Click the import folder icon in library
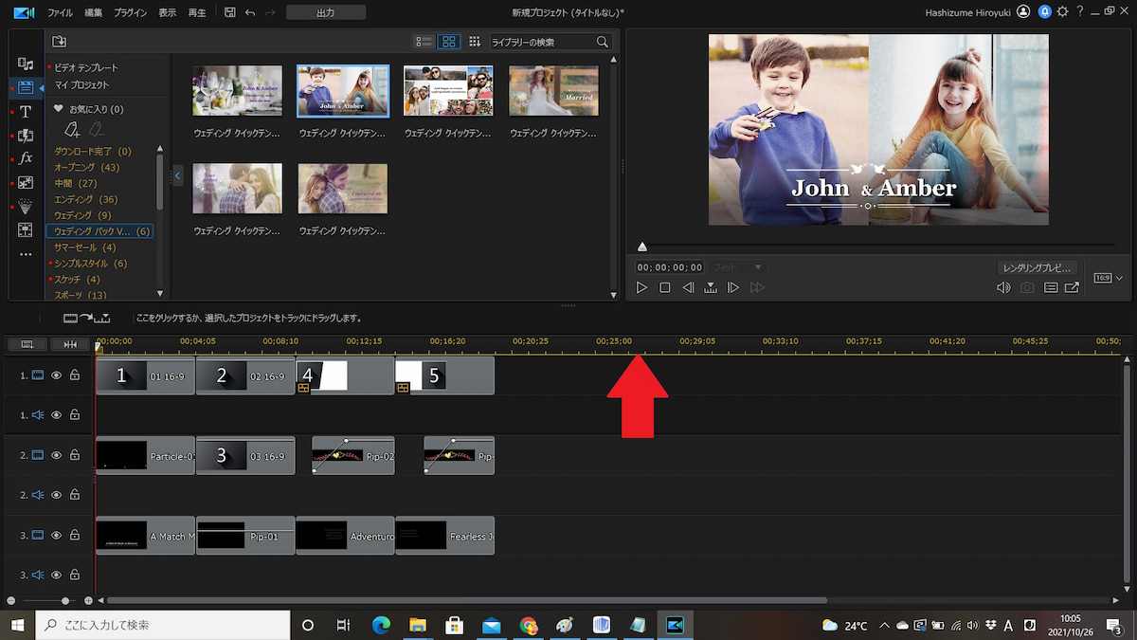The width and height of the screenshot is (1137, 640). pyautogui.click(x=59, y=42)
